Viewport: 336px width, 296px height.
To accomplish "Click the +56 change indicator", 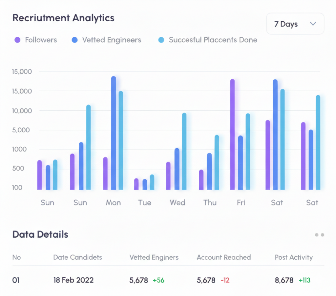I will point(158,280).
